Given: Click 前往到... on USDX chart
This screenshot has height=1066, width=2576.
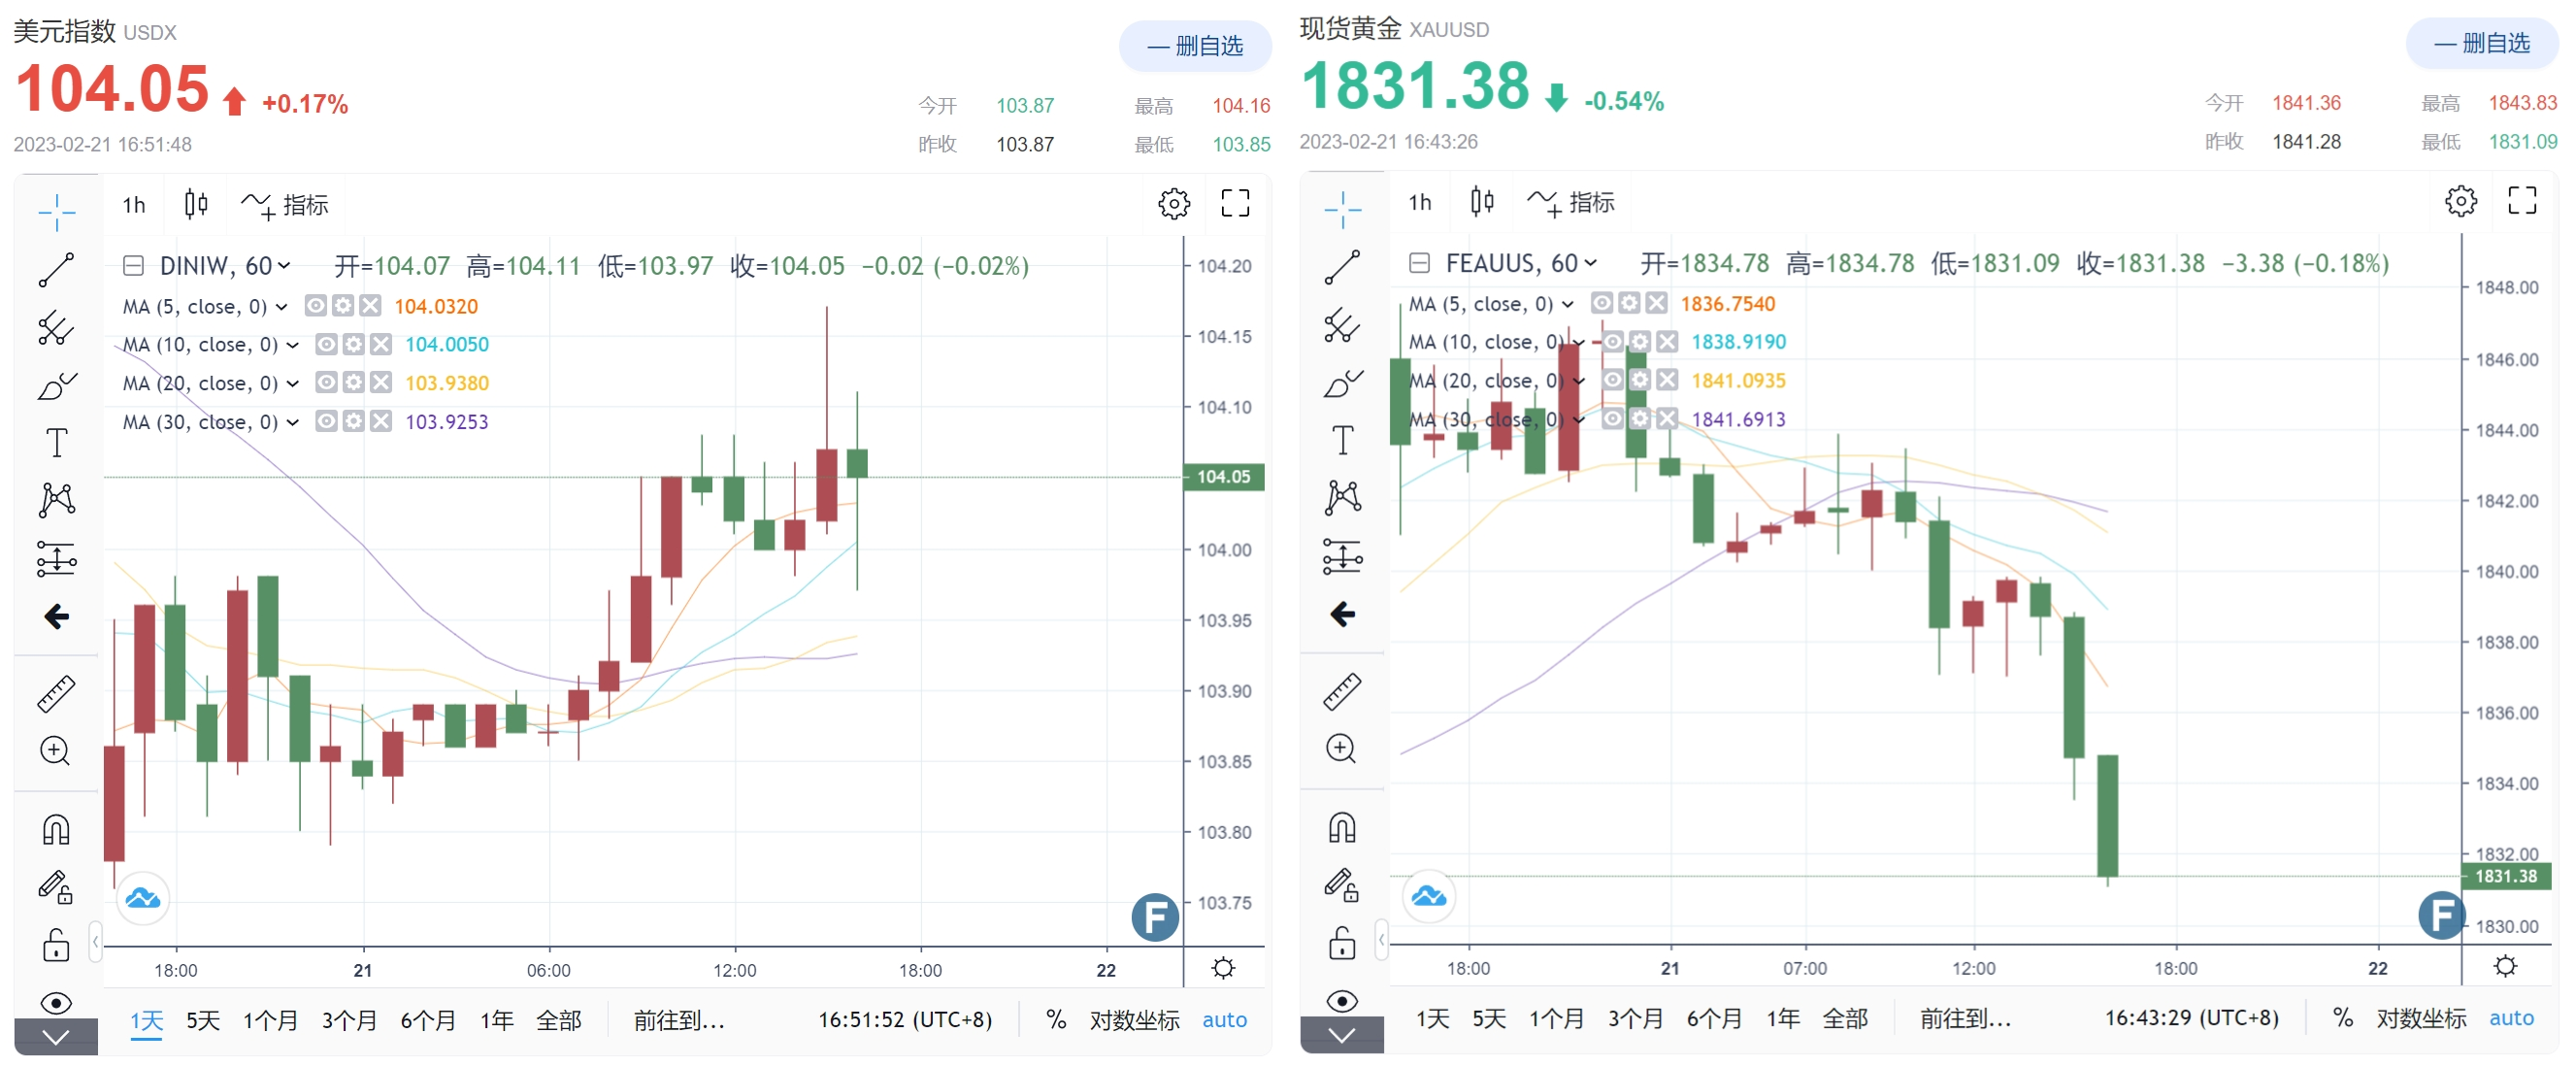Looking at the screenshot, I should pyautogui.click(x=678, y=1019).
